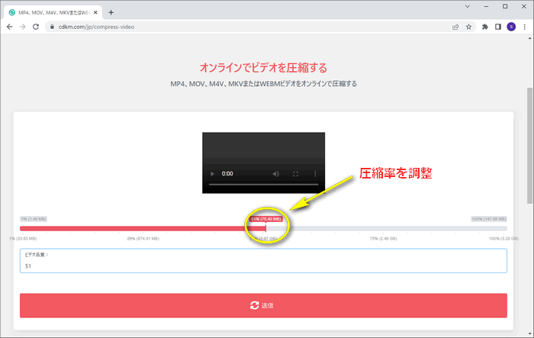
Task: Reload the page with the refresh icon
Action: (x=35, y=26)
